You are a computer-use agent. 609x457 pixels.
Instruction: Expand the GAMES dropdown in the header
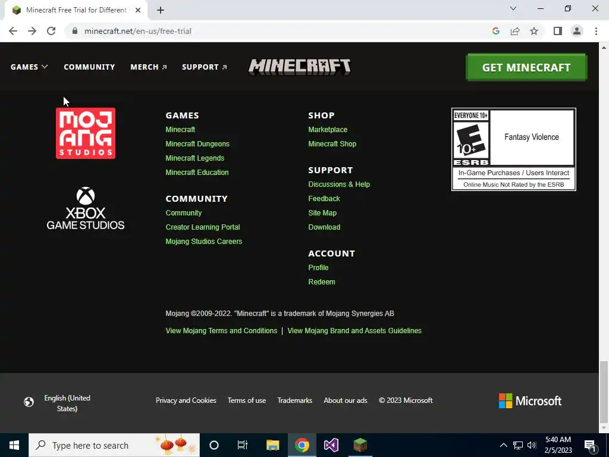[x=29, y=67]
